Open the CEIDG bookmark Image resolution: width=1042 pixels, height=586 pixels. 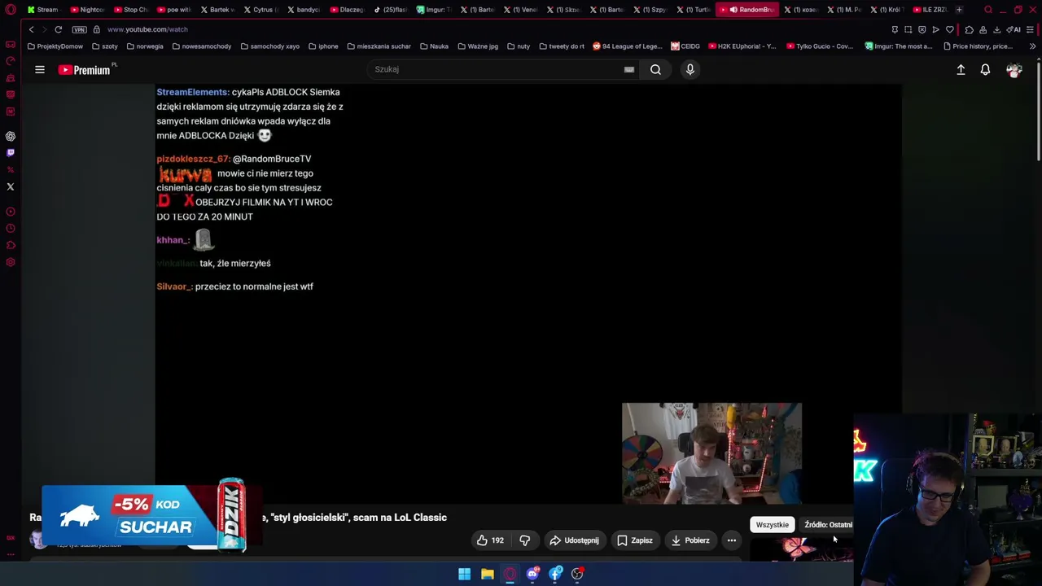click(685, 46)
